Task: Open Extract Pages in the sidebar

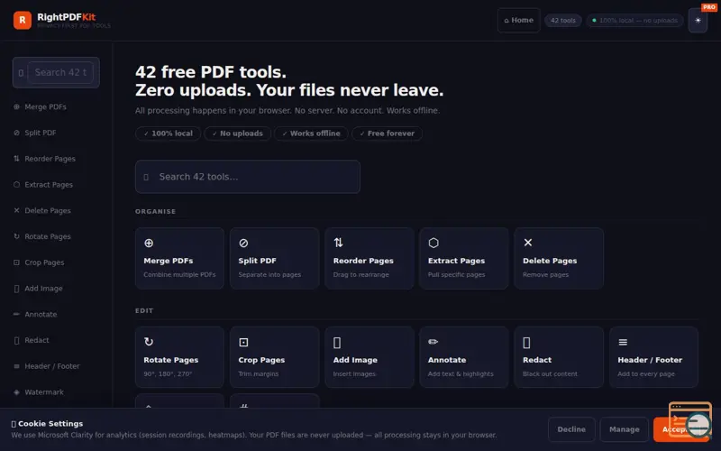Action: (49, 185)
